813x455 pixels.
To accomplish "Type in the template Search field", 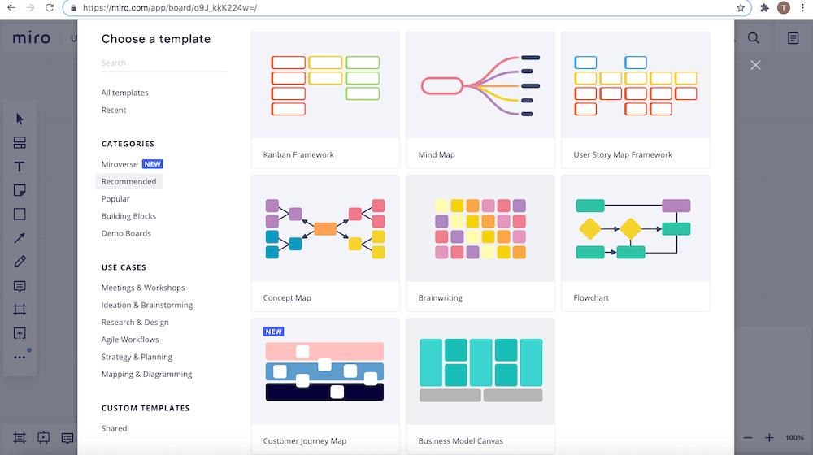I will (163, 63).
